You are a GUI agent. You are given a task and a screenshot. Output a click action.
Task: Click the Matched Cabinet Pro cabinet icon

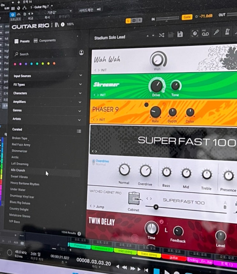(x=134, y=198)
